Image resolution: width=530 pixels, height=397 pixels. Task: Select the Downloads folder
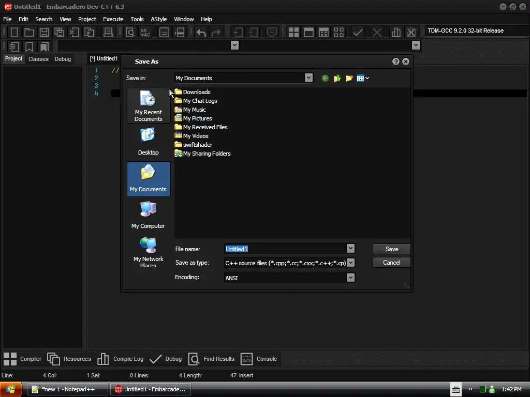coord(193,92)
